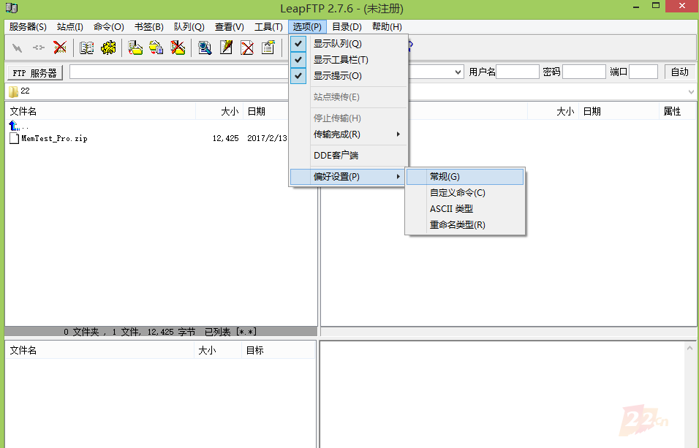Open the 服务器(S) menu
The height and width of the screenshot is (448, 699).
pyautogui.click(x=28, y=27)
